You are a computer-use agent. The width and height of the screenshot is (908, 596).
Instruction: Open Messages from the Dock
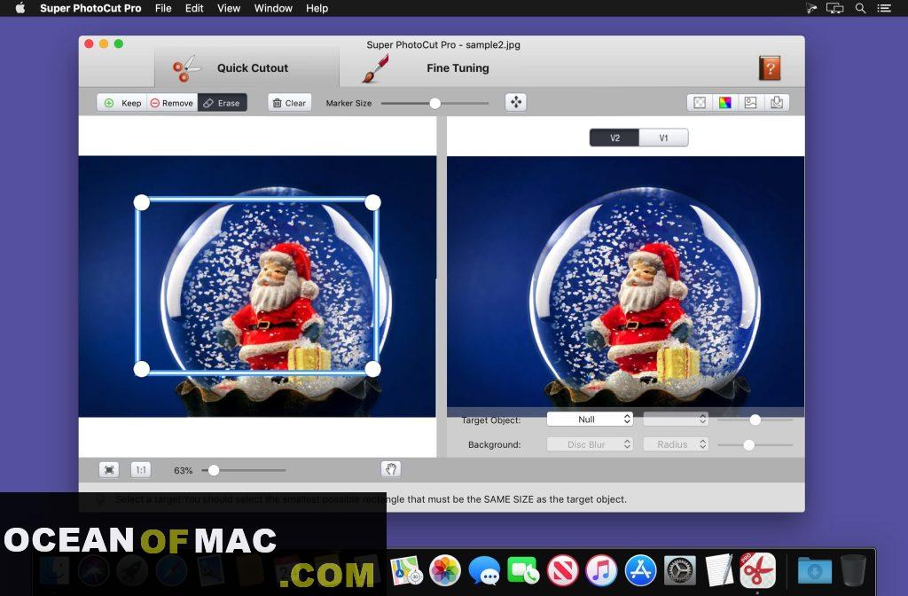484,570
